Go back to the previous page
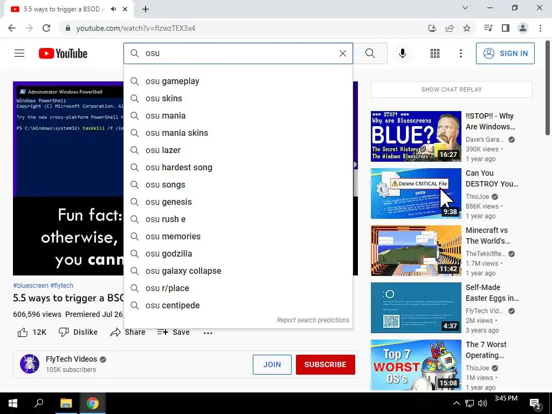The image size is (552, 414). coord(12,28)
